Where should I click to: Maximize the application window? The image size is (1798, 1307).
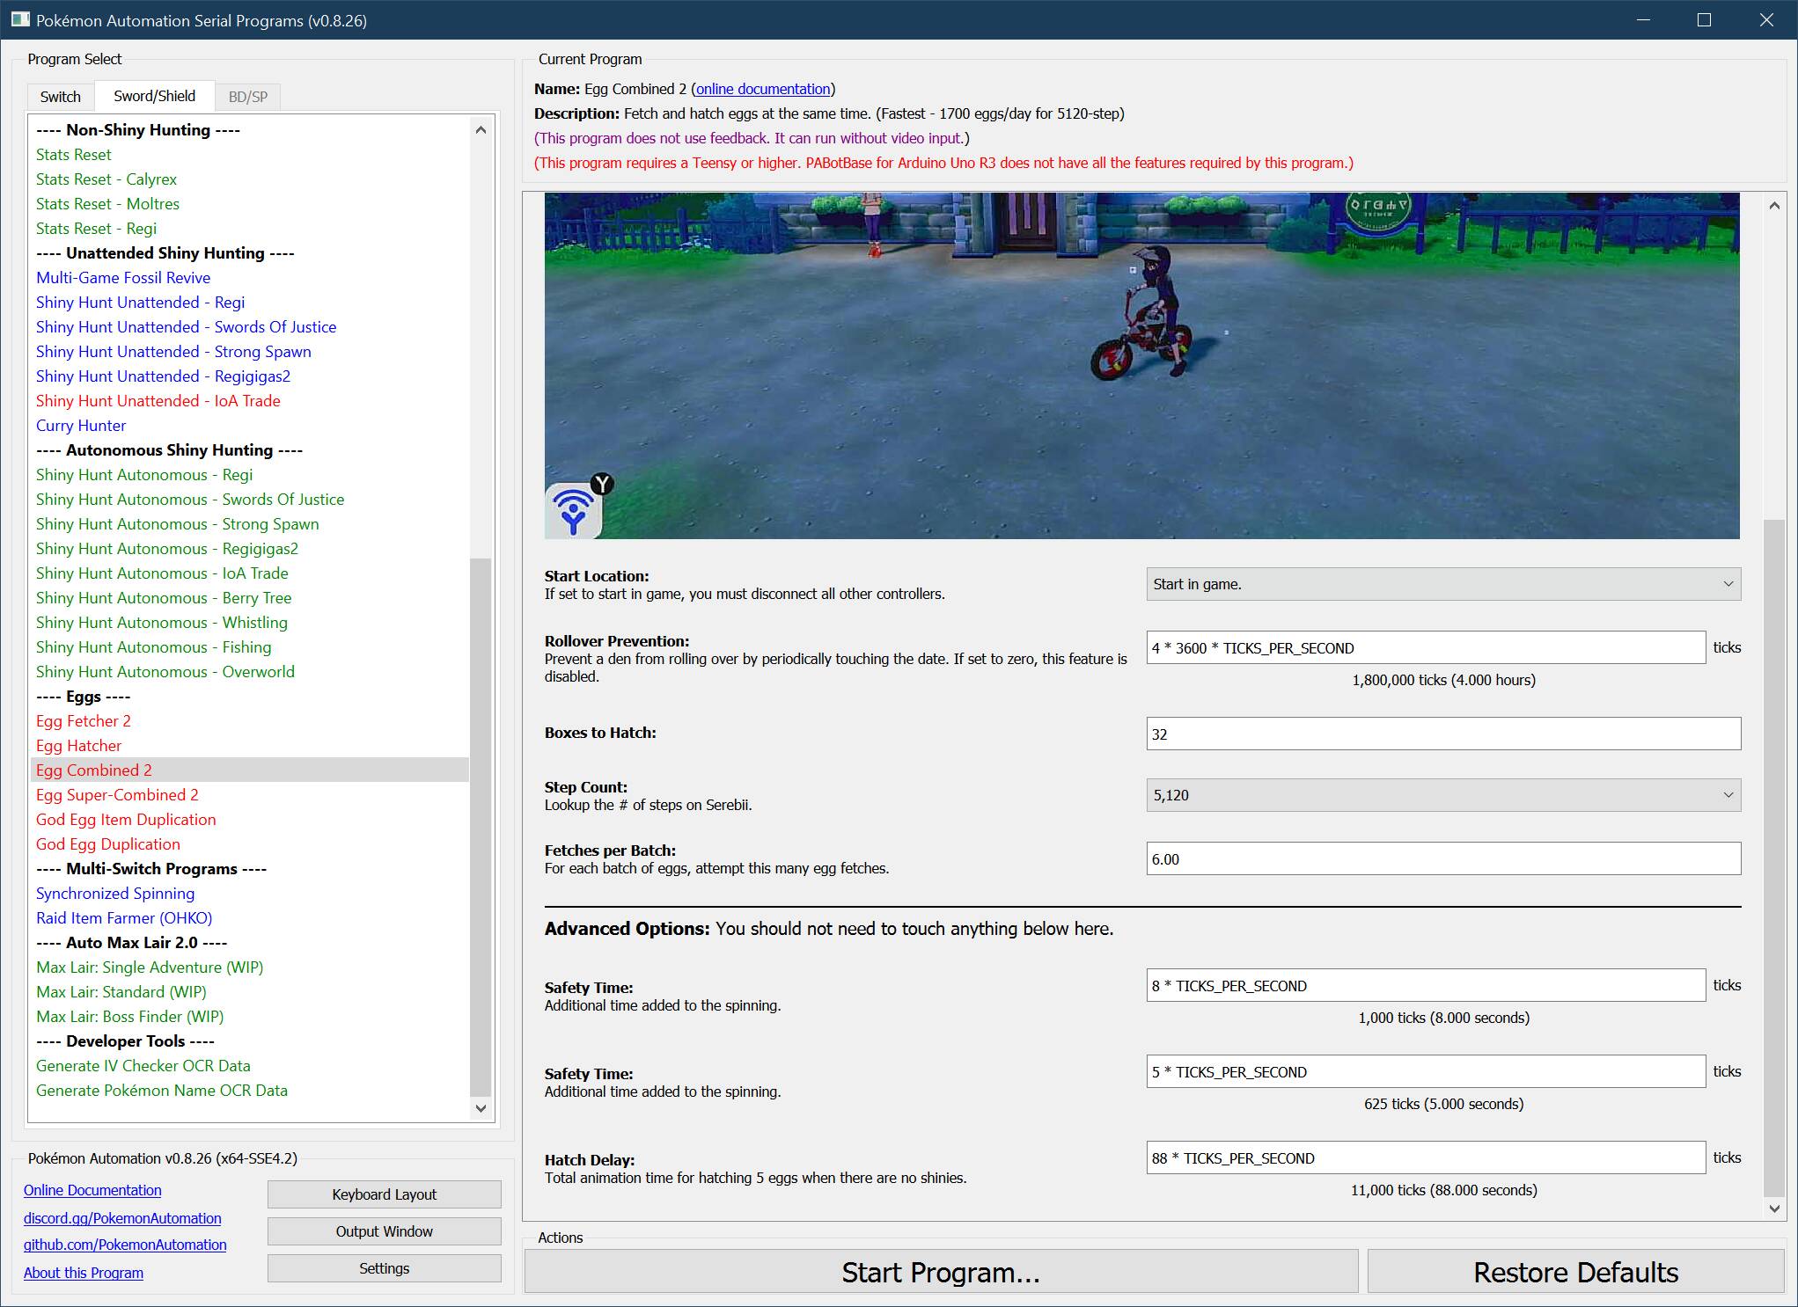coord(1704,19)
